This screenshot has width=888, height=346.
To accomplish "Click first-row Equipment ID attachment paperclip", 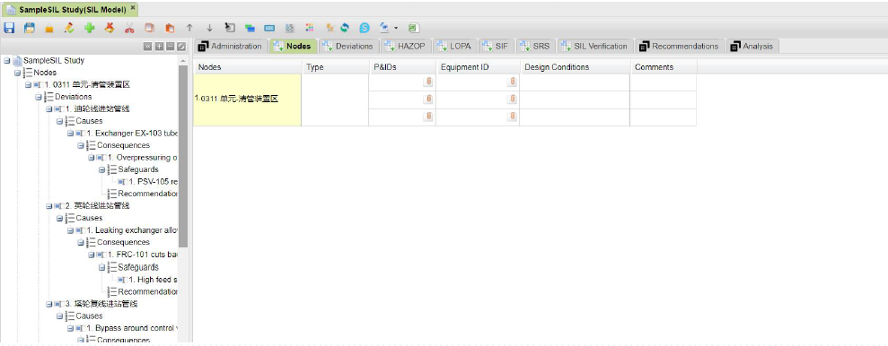I will (x=512, y=82).
